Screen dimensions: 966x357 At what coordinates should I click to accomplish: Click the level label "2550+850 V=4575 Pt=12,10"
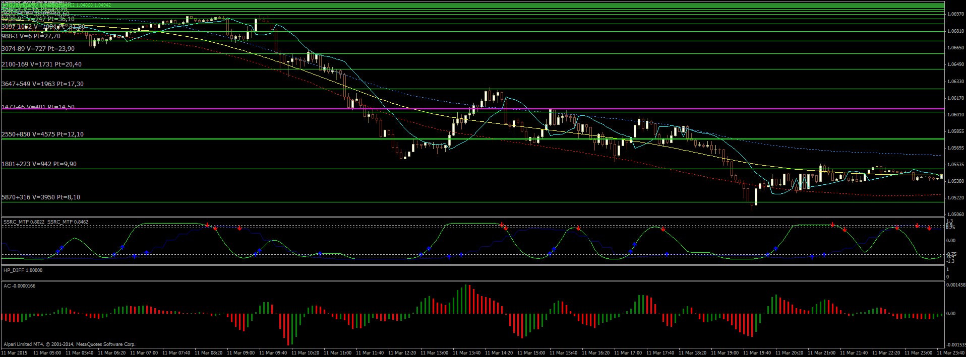pos(43,134)
